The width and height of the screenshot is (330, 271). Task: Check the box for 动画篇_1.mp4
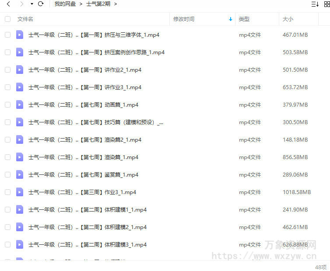click(x=7, y=104)
